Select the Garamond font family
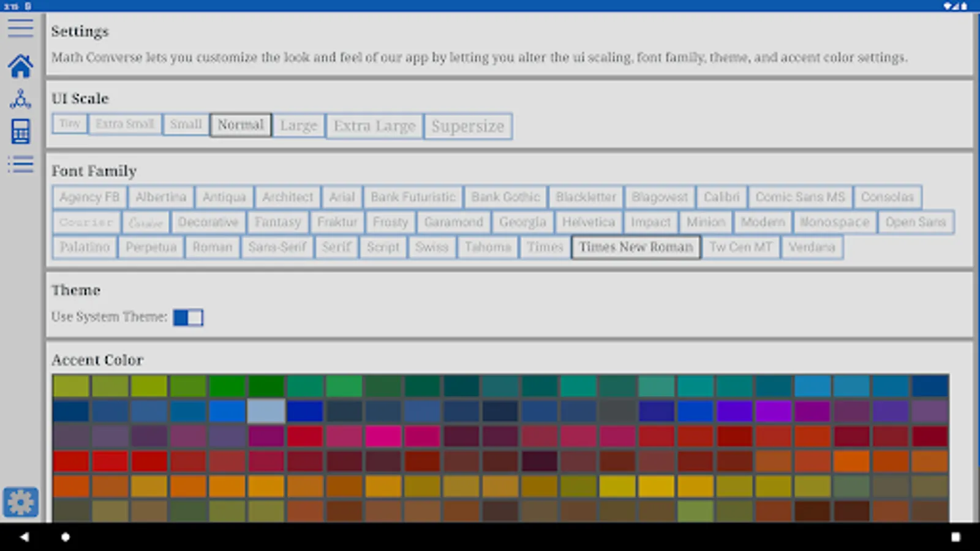The width and height of the screenshot is (980, 551). coord(453,222)
